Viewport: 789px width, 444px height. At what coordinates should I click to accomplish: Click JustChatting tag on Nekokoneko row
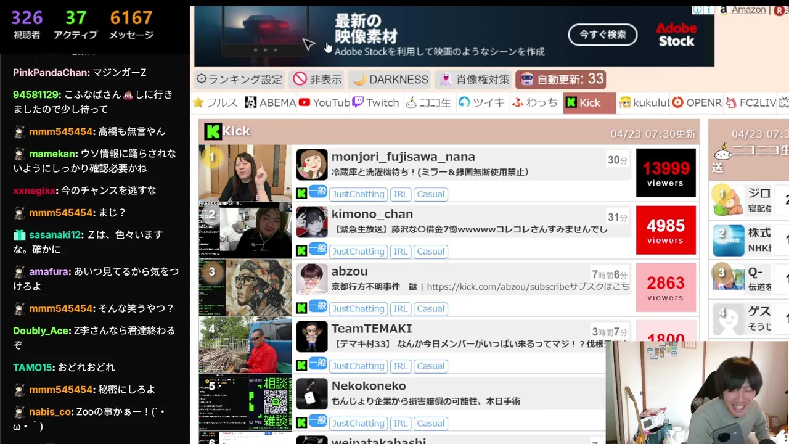[x=358, y=423]
